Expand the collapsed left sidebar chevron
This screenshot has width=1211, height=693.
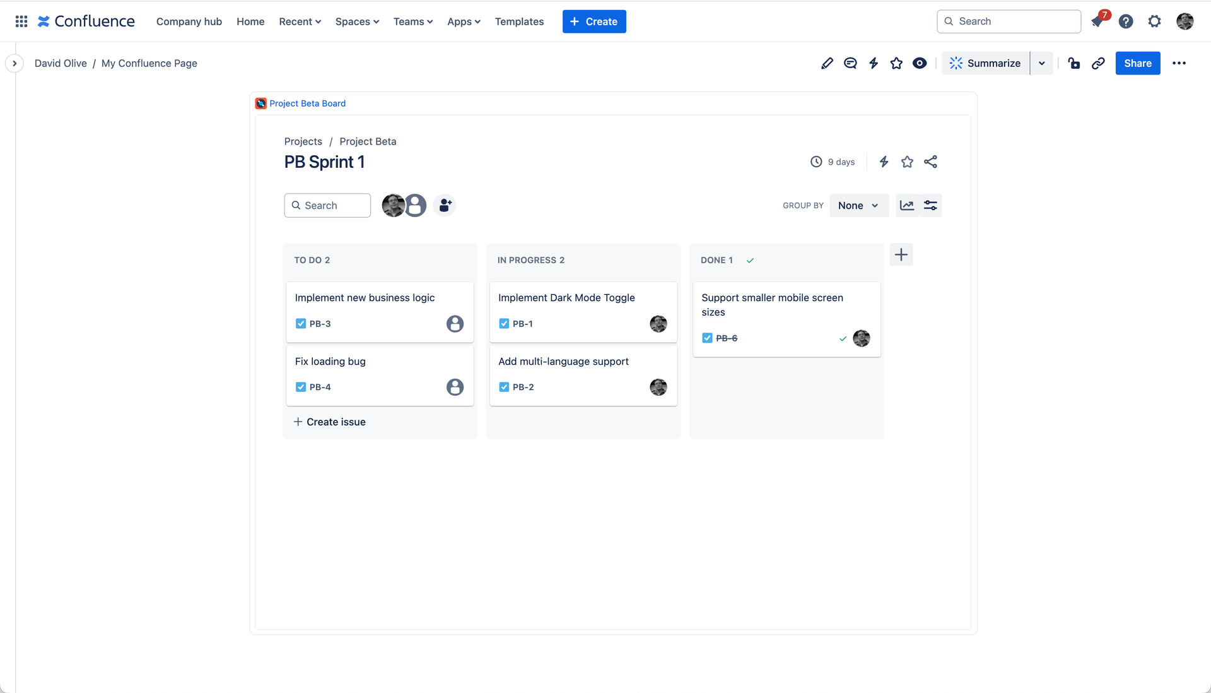coord(15,63)
